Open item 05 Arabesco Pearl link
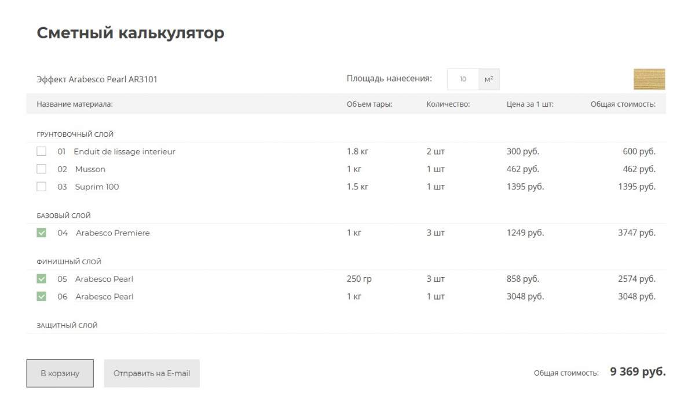Screen dimensions: 695x404 104,279
